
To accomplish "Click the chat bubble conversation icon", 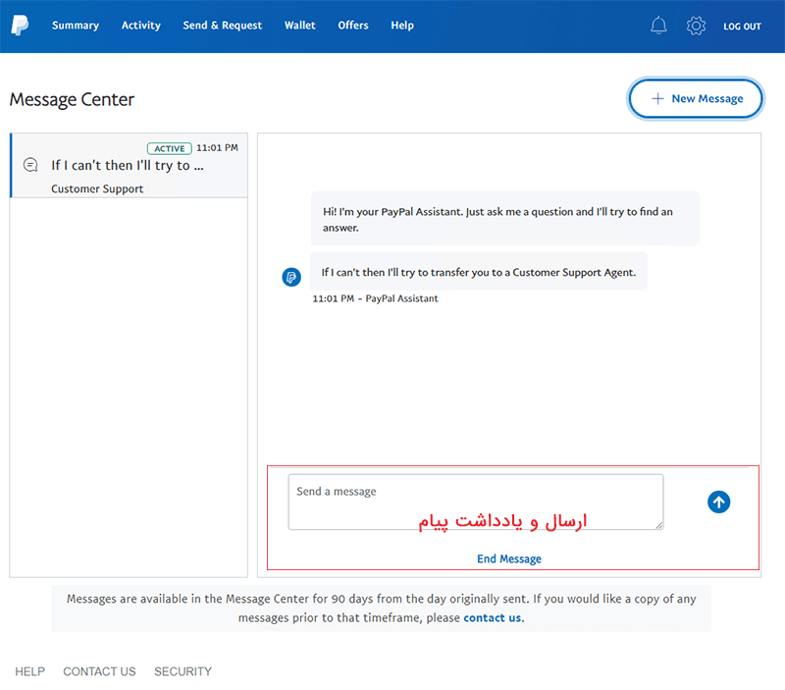I will click(x=30, y=165).
